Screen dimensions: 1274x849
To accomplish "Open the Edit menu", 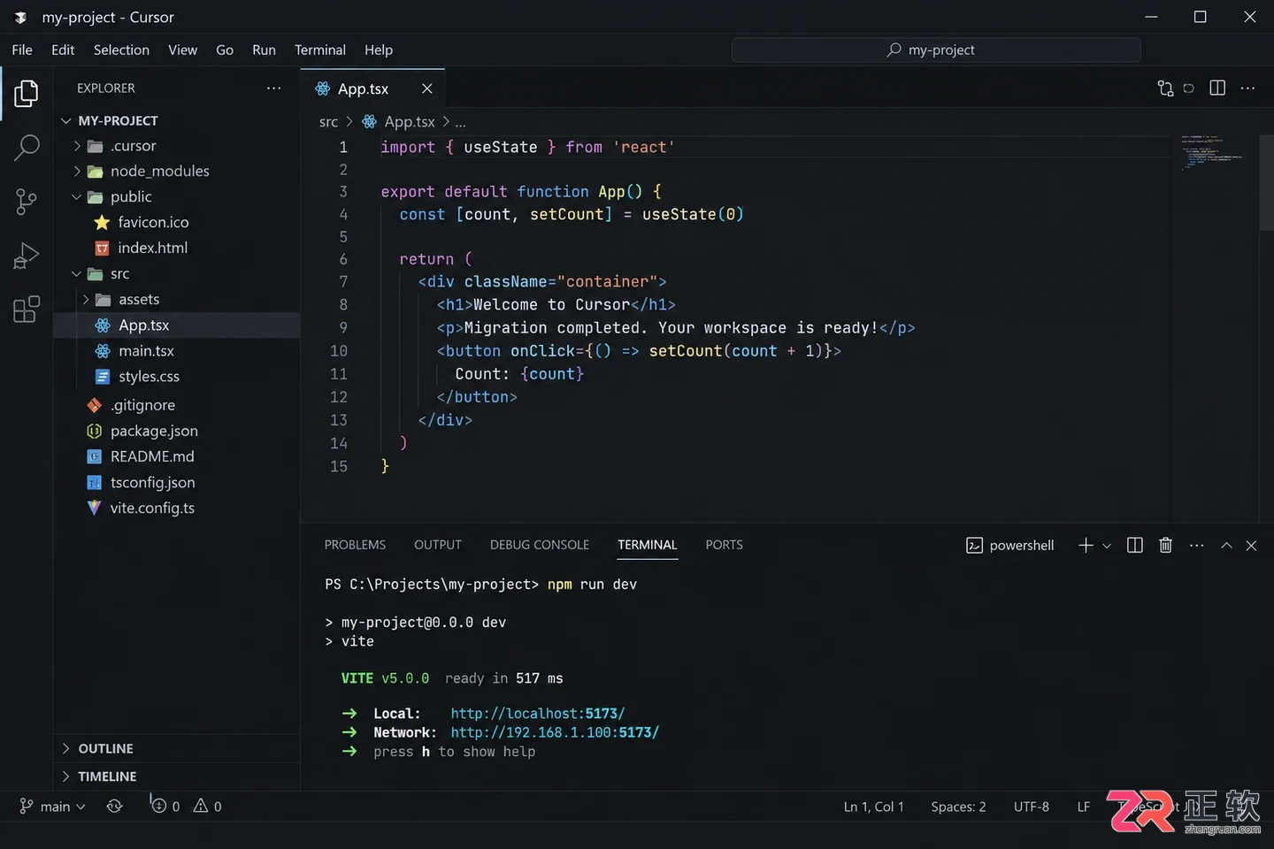I will click(63, 50).
